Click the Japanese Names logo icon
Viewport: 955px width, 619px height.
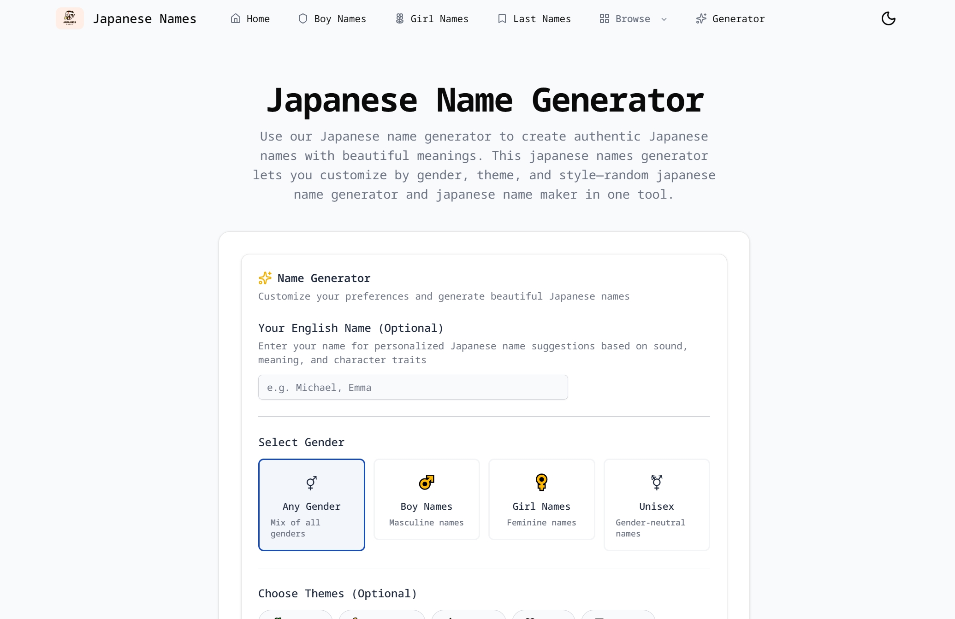pos(70,18)
